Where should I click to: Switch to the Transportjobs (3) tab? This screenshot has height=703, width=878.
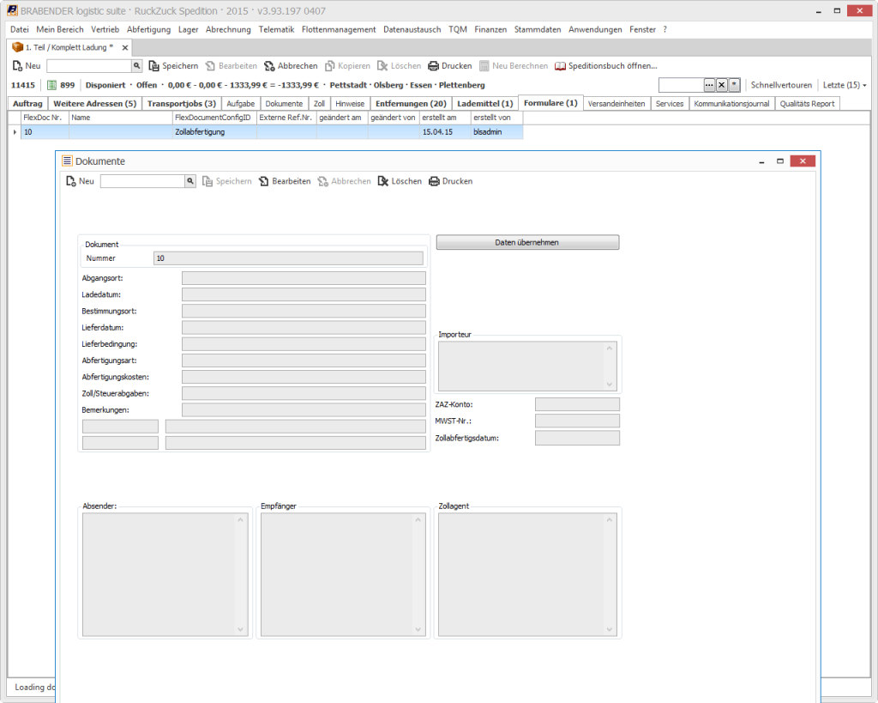point(180,103)
